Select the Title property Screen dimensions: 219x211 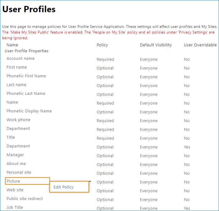11,137
